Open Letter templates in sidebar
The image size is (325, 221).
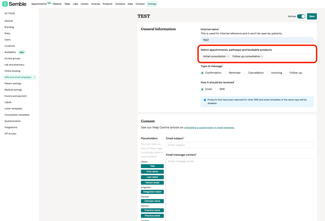[13, 109]
